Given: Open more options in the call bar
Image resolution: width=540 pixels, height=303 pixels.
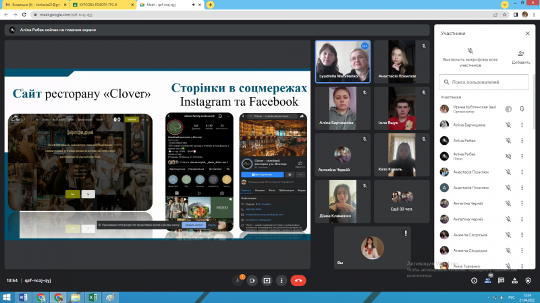Looking at the screenshot, I should pyautogui.click(x=281, y=280).
